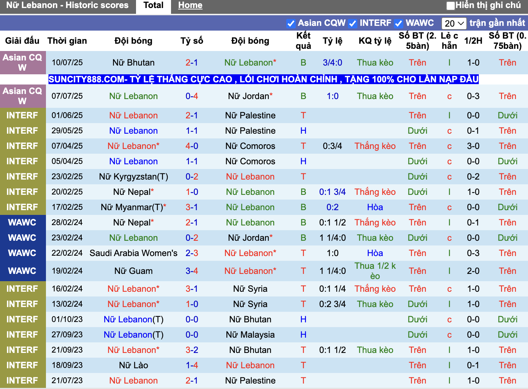528x389 pixels.
Task: Click the Asian CQ W label for 10/07/25
Action: [x=23, y=63]
